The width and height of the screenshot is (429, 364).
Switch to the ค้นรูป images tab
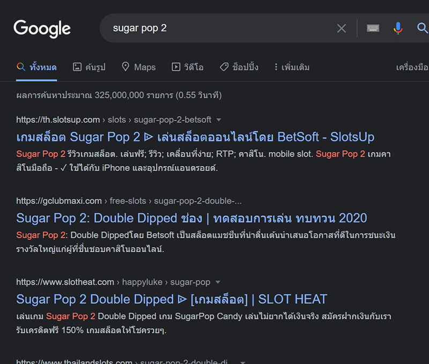(89, 67)
